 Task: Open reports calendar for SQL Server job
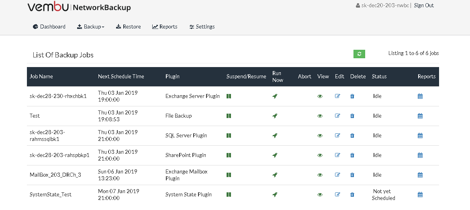(420, 135)
